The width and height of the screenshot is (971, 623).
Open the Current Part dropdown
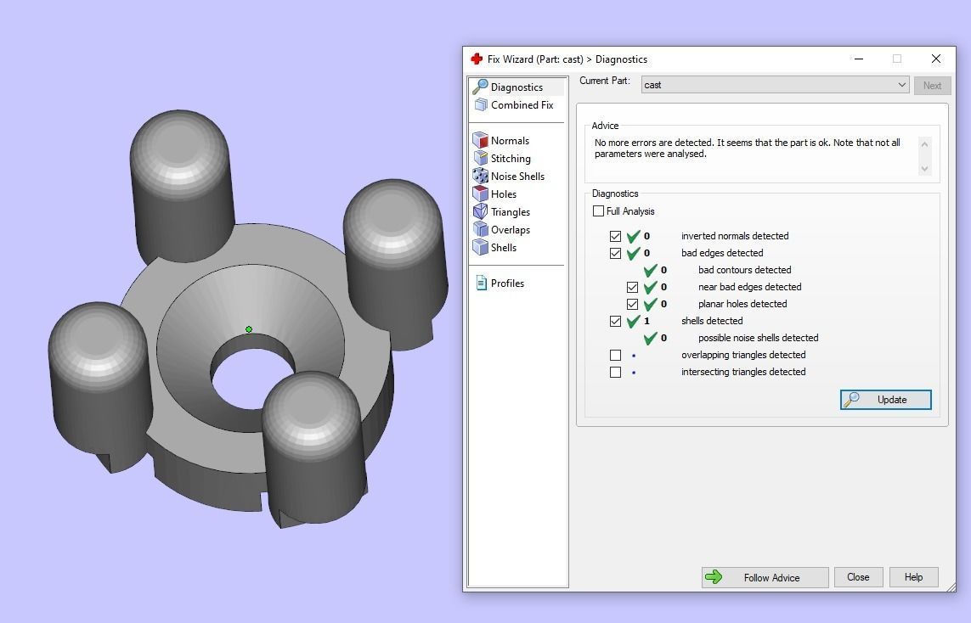pyautogui.click(x=775, y=85)
